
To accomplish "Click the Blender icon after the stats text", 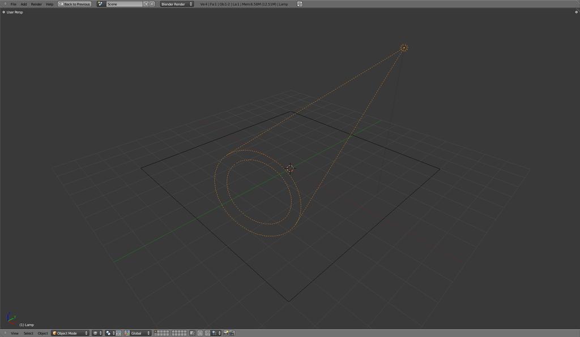I will coord(300,4).
